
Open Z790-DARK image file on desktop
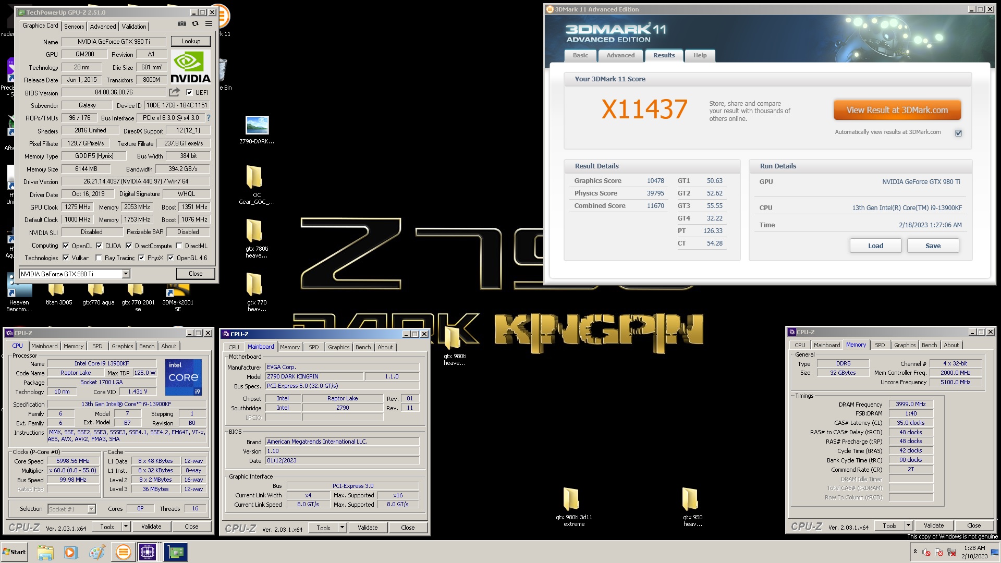pos(257,130)
